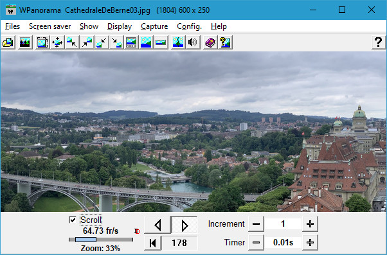The image size is (387, 255).
Task: Click the panorama image of Bern
Action: point(194,132)
